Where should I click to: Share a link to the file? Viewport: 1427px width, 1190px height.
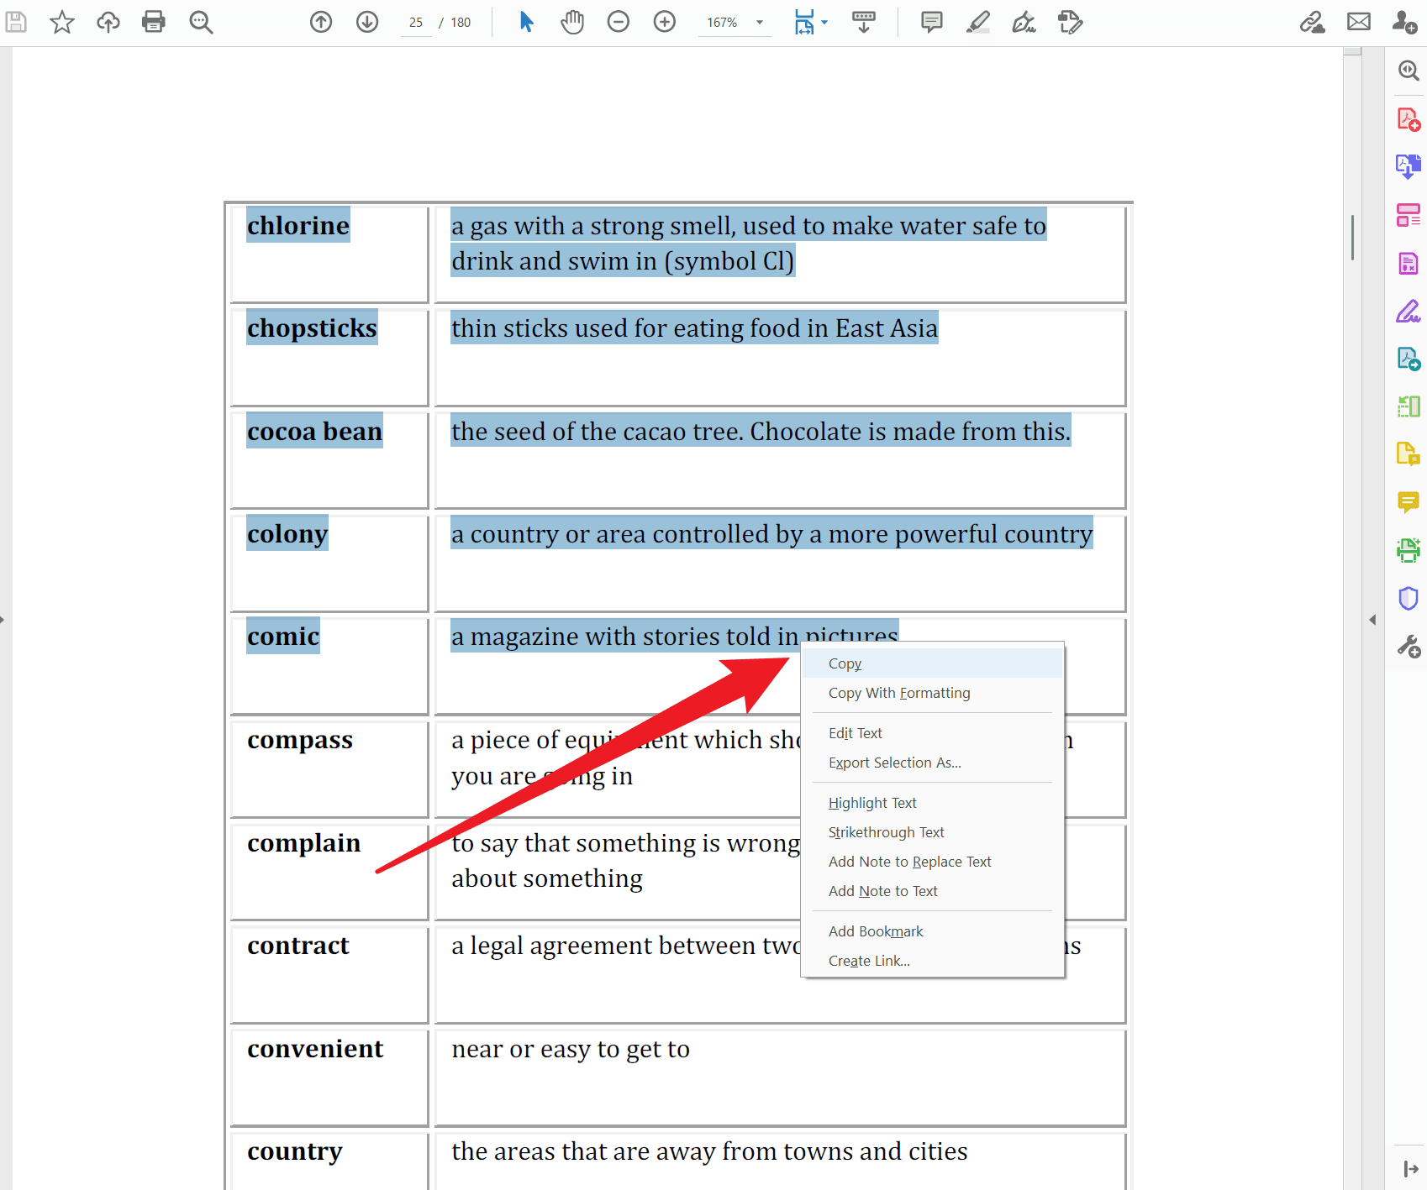click(x=1313, y=22)
